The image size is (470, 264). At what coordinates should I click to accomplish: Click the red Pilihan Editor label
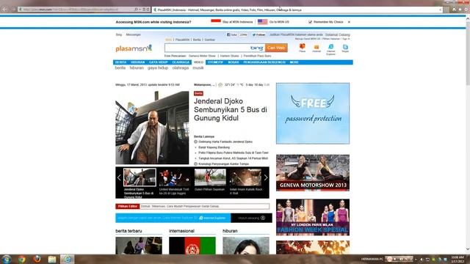pyautogui.click(x=127, y=206)
